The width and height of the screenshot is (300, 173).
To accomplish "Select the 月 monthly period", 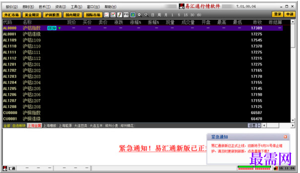I will tap(166, 15).
